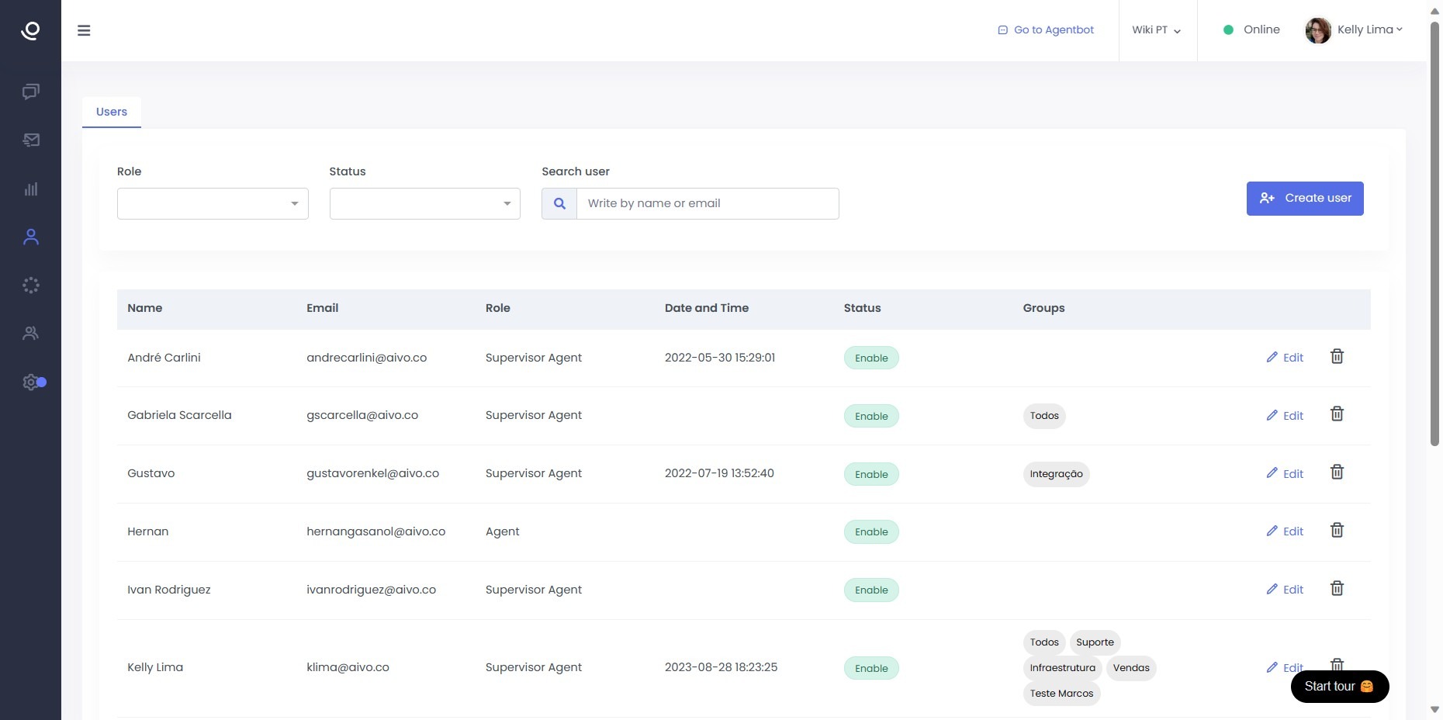The image size is (1443, 720).
Task: Click the trash icon for Gustavo
Action: coord(1337,472)
